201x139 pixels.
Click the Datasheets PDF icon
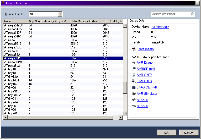click(x=134, y=49)
